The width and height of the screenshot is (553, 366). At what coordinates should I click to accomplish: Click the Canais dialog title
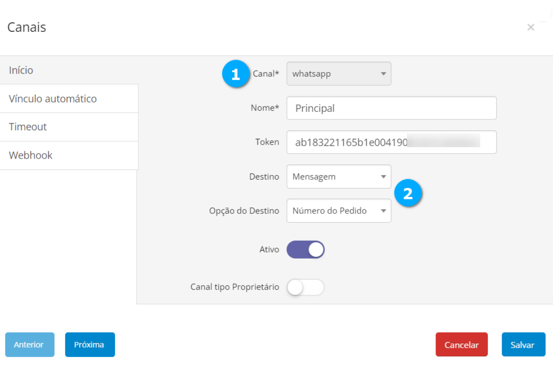27,27
